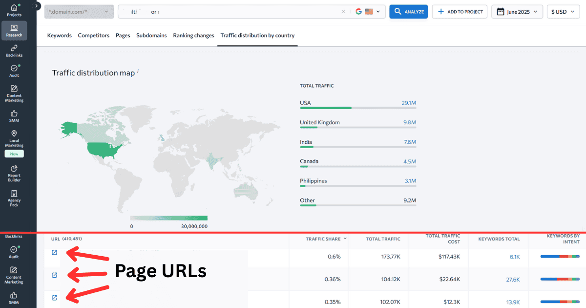Image resolution: width=586 pixels, height=308 pixels.
Task: Click the USA traffic progress bar
Action: point(358,108)
